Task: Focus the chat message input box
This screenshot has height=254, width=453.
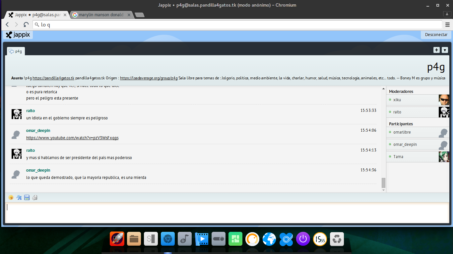Action: [227, 213]
